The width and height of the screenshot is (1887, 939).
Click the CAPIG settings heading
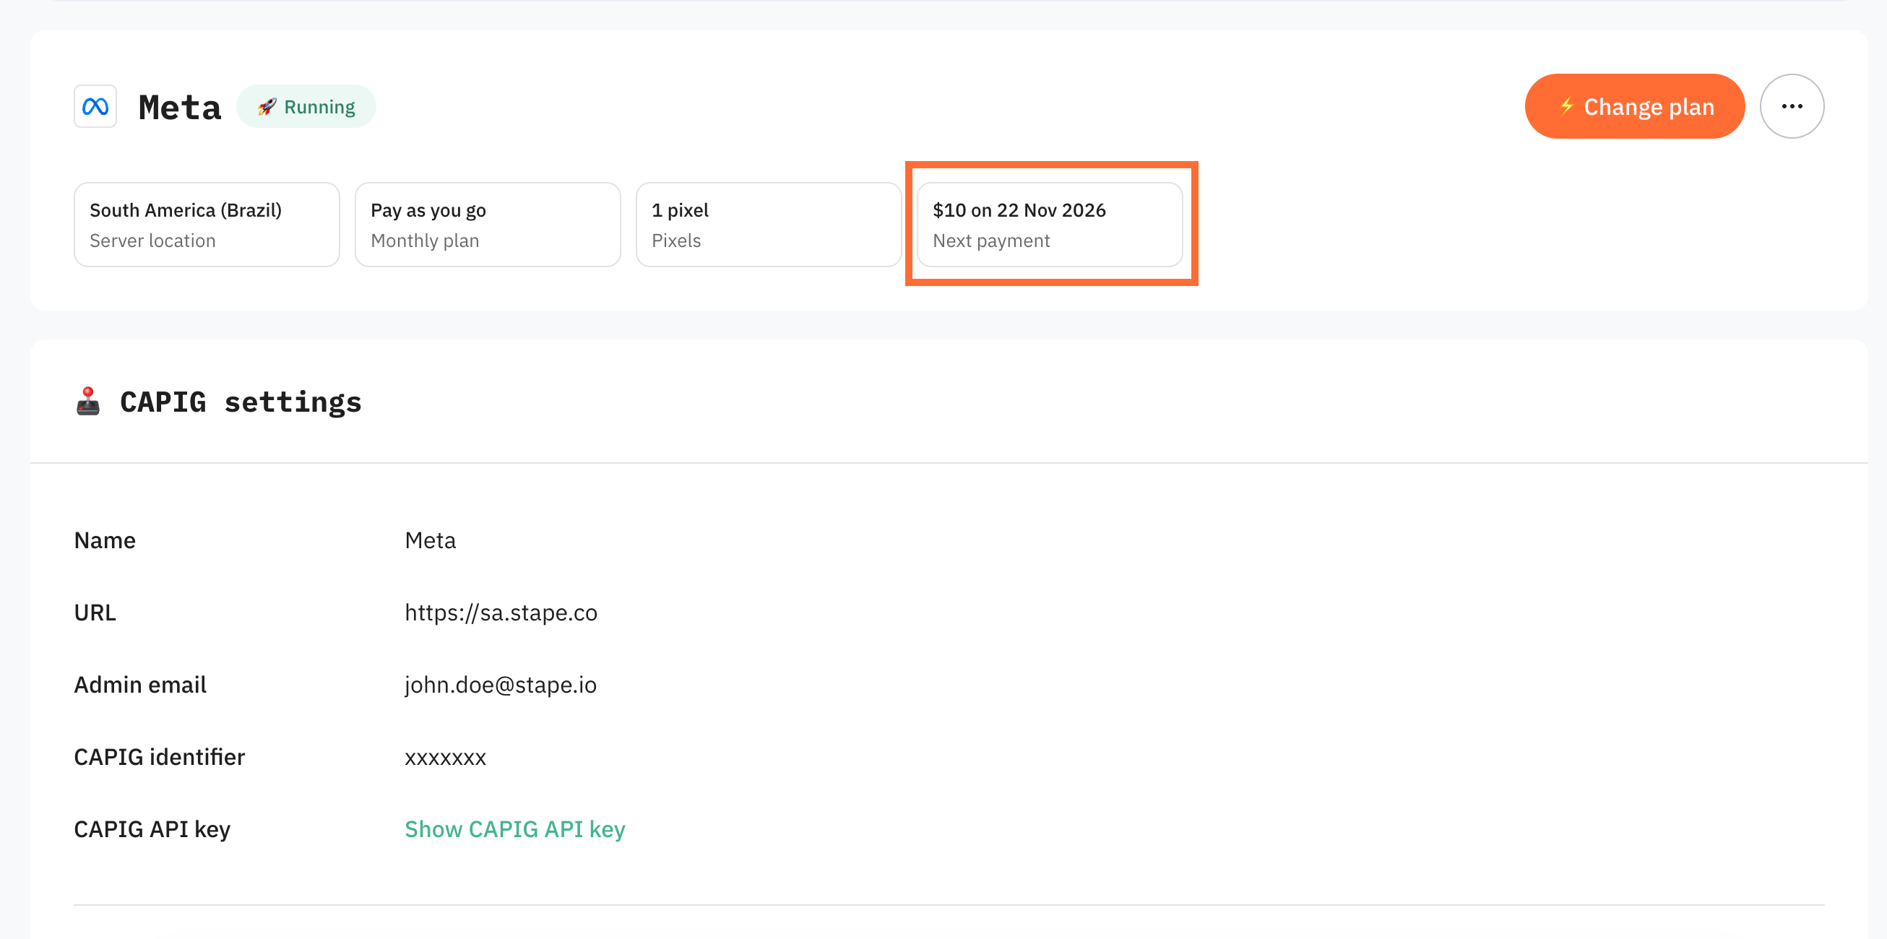coord(241,402)
